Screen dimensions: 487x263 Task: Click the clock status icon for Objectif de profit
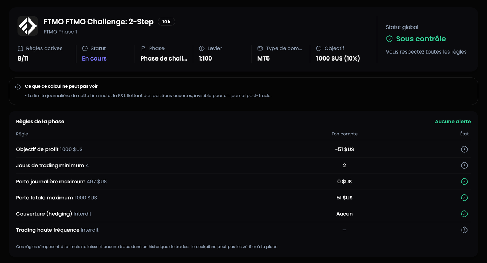pyautogui.click(x=464, y=149)
